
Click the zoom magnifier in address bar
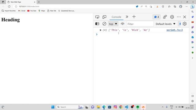[146, 6]
